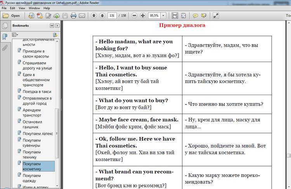
Task: Open the View menu
Action: pos(22,8)
